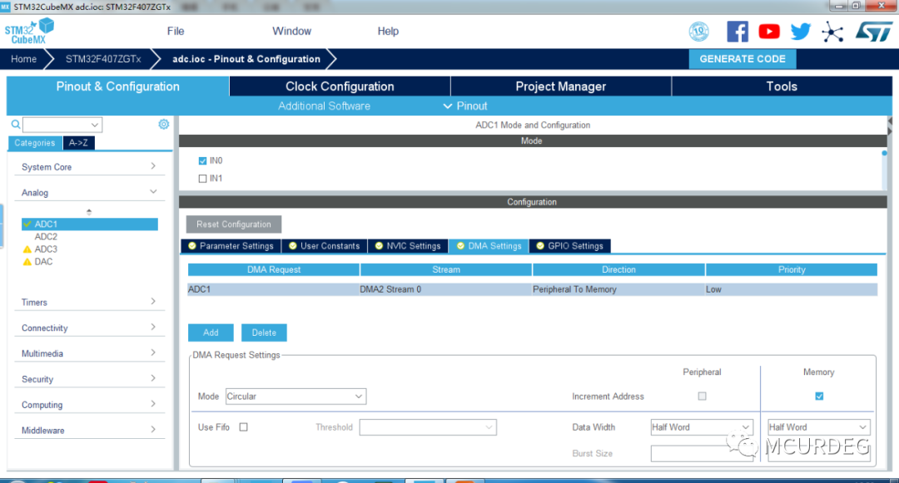This screenshot has height=483, width=899.
Task: Switch to the A->Z list tab
Action: click(78, 143)
